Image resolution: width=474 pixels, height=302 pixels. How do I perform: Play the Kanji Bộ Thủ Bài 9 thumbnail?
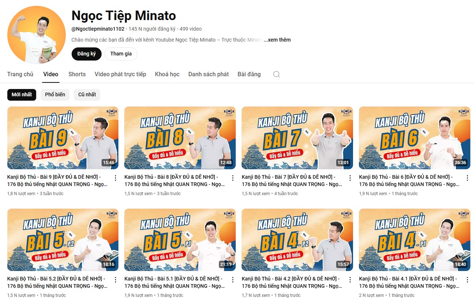tap(63, 138)
